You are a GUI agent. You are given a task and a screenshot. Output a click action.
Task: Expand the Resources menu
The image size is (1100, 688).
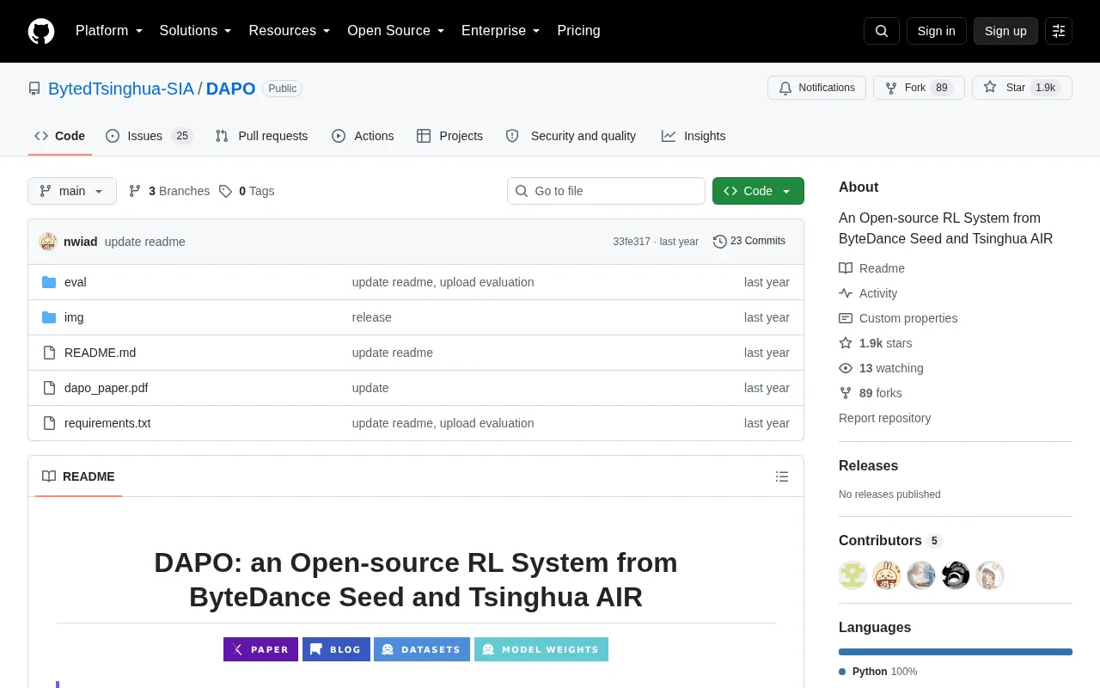point(290,31)
